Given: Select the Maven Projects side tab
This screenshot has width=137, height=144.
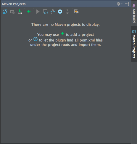Looking at the screenshot, I should pyautogui.click(x=134, y=44).
